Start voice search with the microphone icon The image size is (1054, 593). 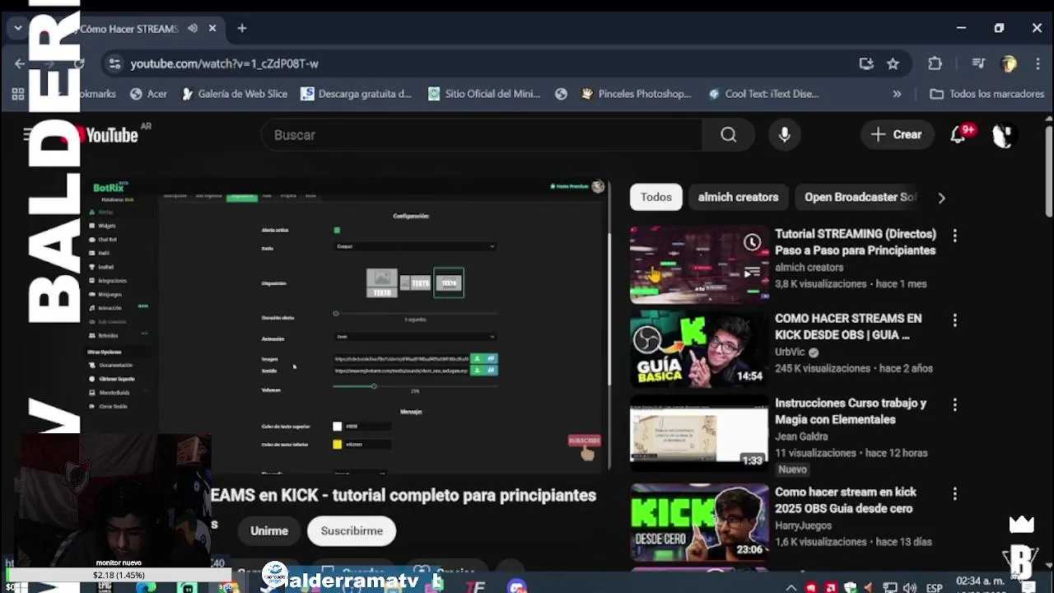784,135
